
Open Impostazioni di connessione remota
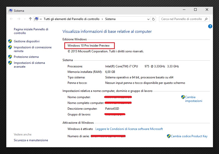click(33, 49)
